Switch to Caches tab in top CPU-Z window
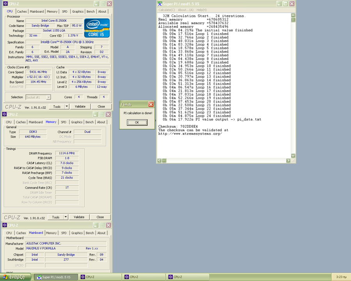The width and height of the screenshot is (351, 281). coord(22,11)
